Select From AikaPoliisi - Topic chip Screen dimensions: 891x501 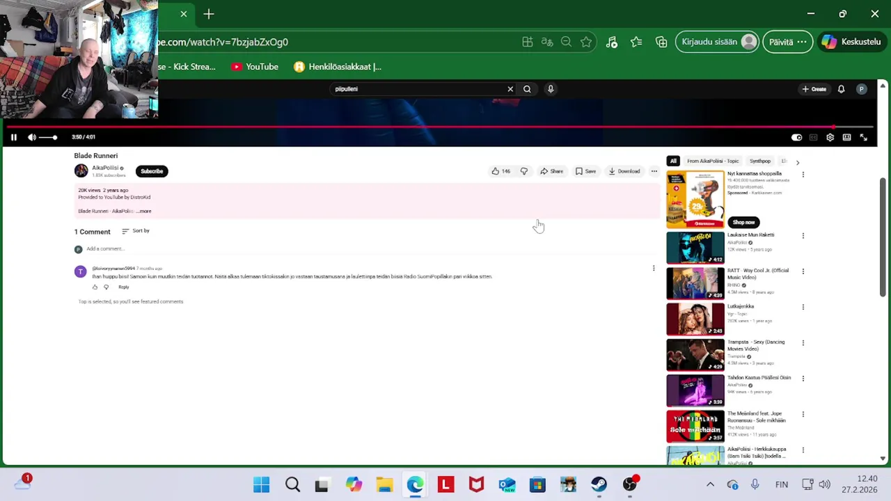click(713, 161)
